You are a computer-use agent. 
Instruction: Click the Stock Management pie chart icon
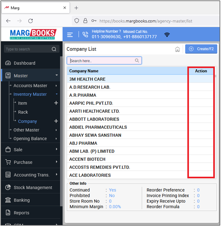[8, 187]
